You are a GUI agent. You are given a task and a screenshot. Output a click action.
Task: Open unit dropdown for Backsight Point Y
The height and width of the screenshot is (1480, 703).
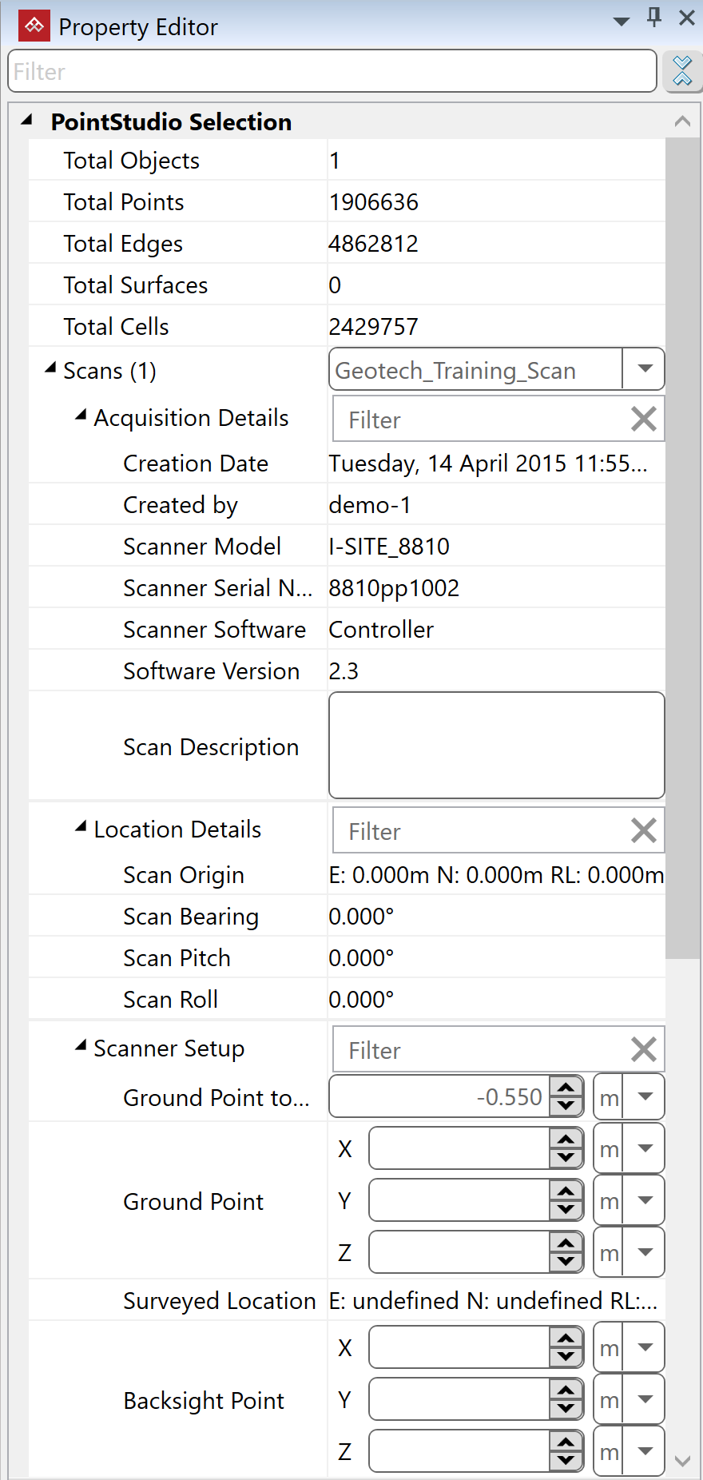(645, 1400)
